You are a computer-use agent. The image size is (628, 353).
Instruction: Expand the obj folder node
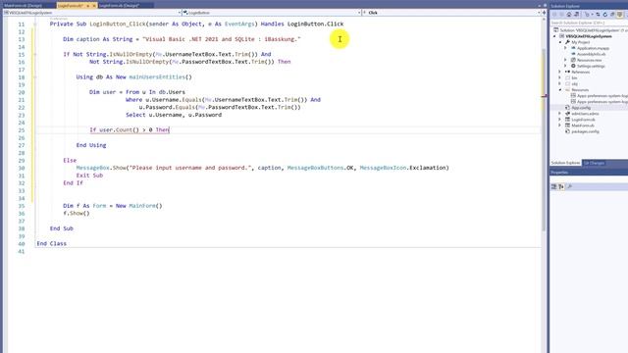[560, 84]
